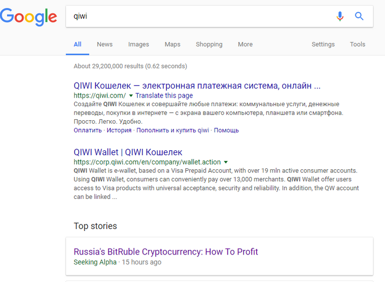Click the Google logo
This screenshot has width=385, height=282.
[29, 17]
